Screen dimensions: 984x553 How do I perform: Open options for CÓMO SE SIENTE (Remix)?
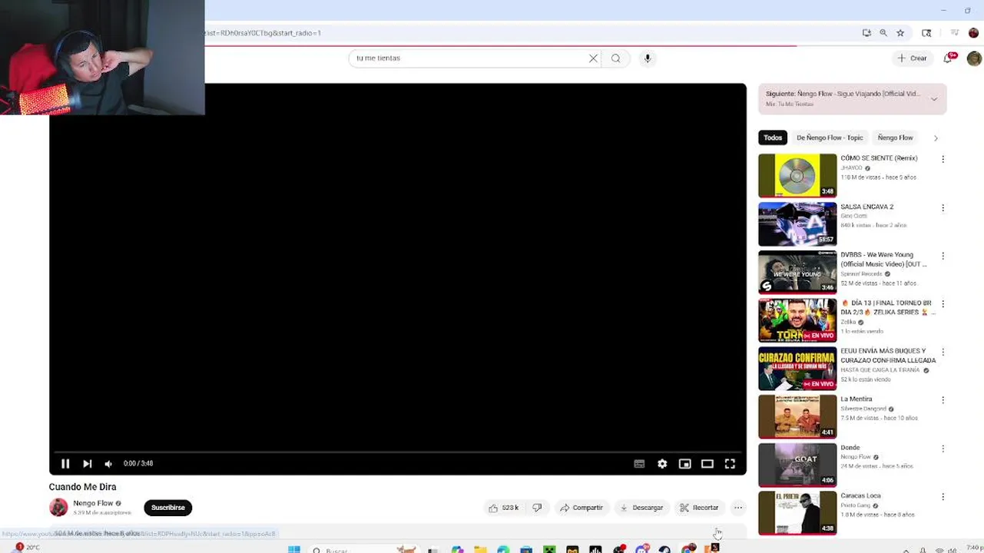(x=943, y=159)
